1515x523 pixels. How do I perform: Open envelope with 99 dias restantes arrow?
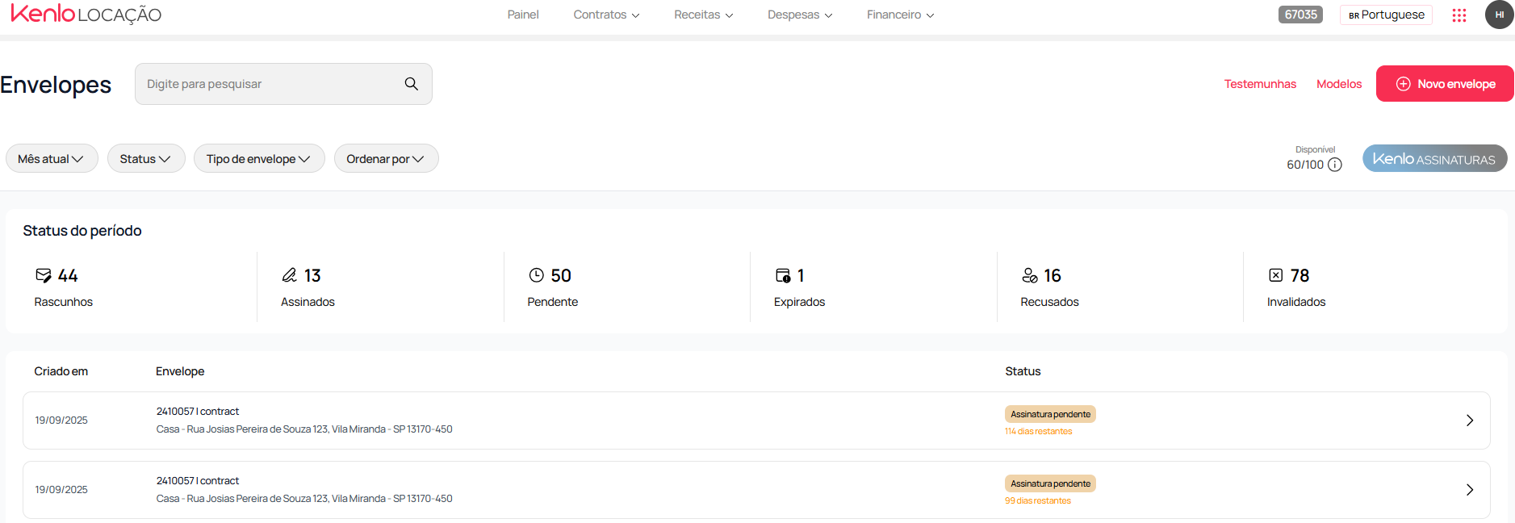pos(1469,490)
